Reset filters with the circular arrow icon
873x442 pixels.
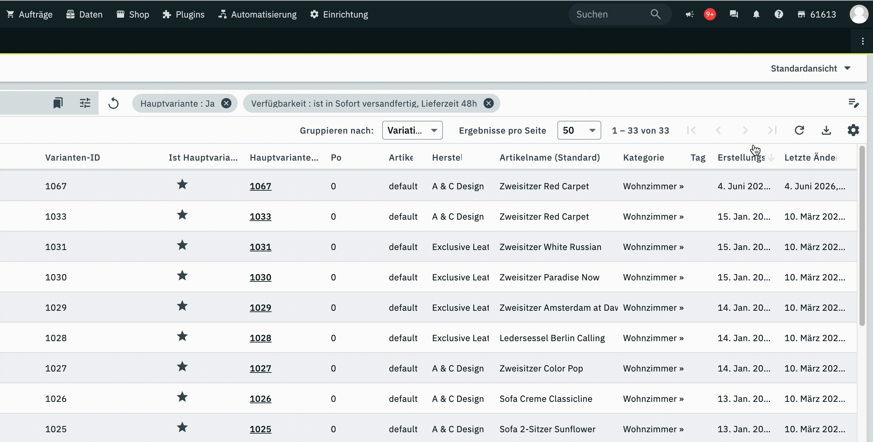[113, 103]
